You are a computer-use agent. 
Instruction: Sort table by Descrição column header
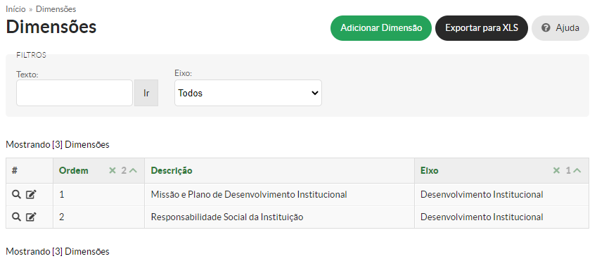[x=172, y=171]
